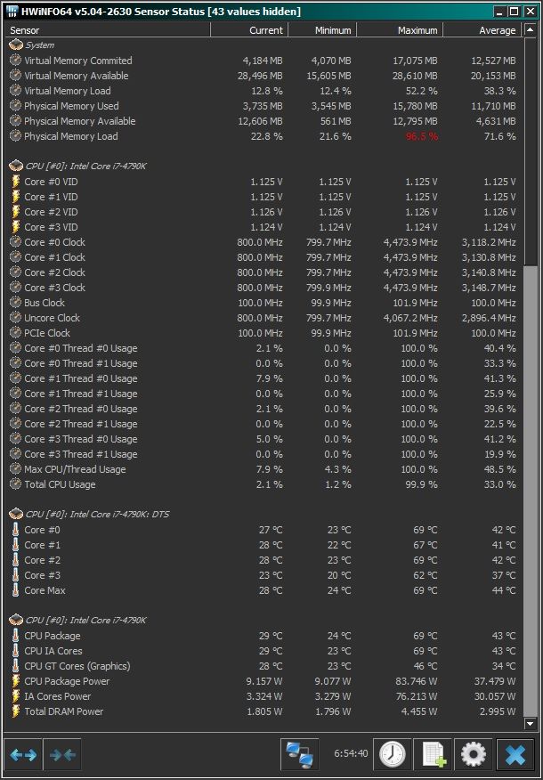Reset the elapsed time clock icon
The image size is (543, 780).
tap(392, 755)
